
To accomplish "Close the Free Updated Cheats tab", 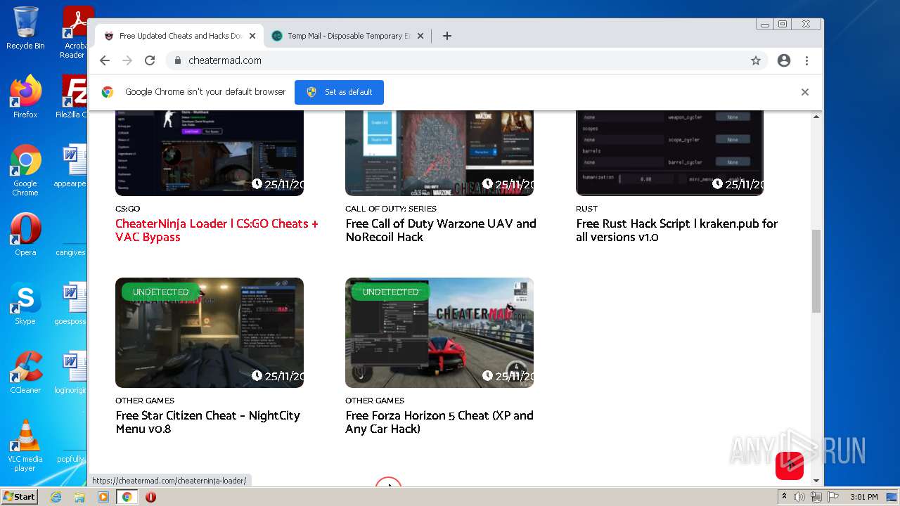I will 252,36.
